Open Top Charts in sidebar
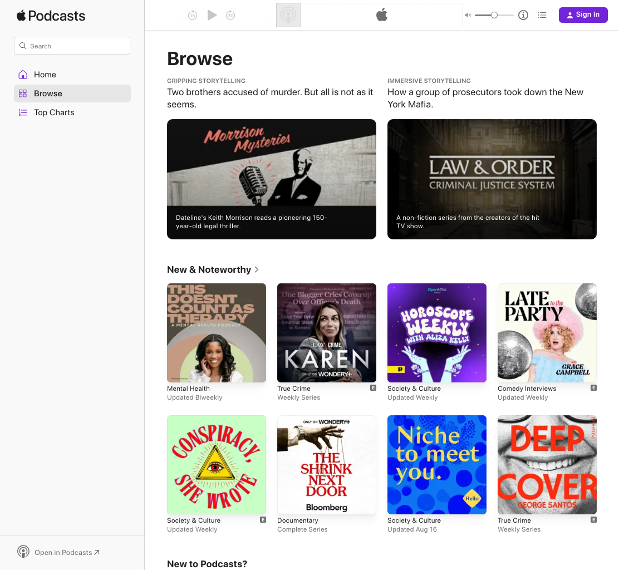The image size is (619, 570). tap(72, 112)
